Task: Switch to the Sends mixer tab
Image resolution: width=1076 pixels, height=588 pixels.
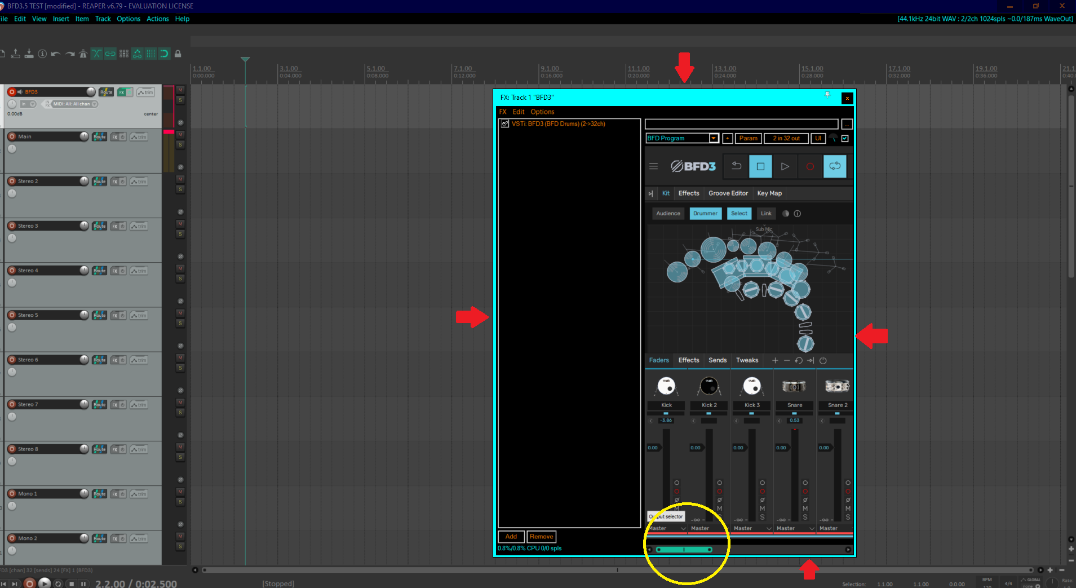Action: point(718,360)
